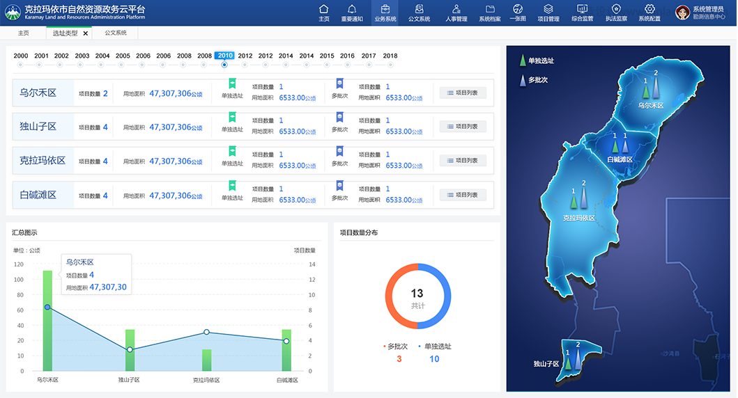Open 系统配置 gear settings
This screenshot has height=398, width=738.
(649, 9)
